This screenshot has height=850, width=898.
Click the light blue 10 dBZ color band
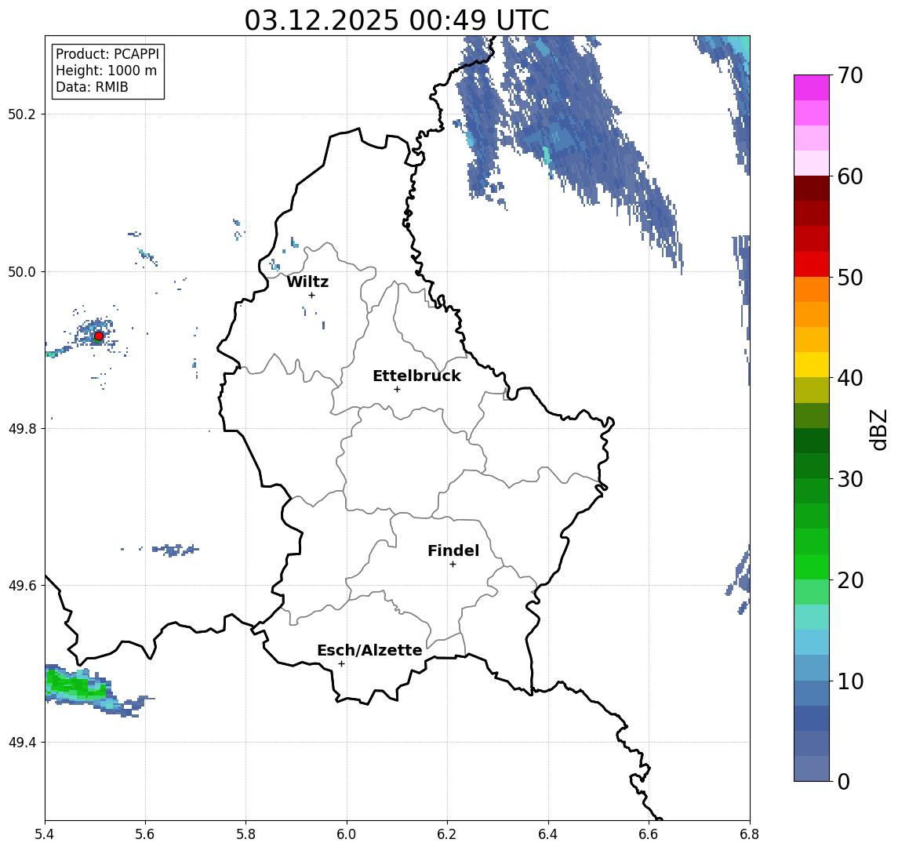coord(812,668)
